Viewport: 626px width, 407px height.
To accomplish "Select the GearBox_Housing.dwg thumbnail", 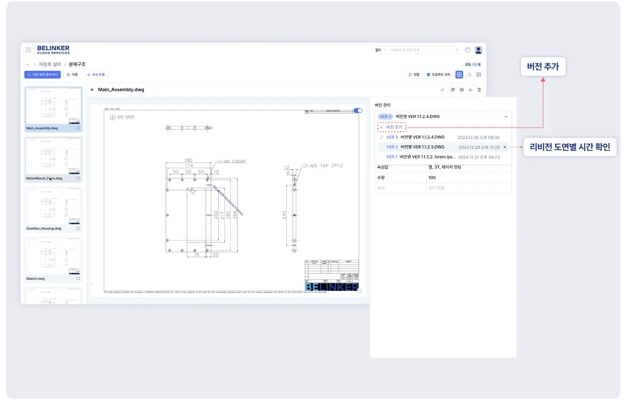I will coord(54,209).
